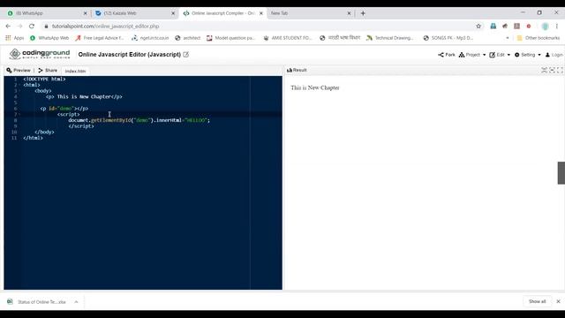Open SONGS PK bookmark
Viewport: 565px width, 318px height.
[x=448, y=38]
